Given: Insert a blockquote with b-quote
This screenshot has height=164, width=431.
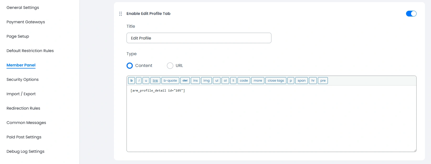Looking at the screenshot, I should coord(170,81).
